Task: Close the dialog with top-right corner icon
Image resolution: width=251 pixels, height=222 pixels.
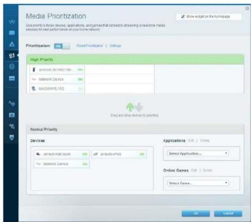Action: pyautogui.click(x=247, y=9)
